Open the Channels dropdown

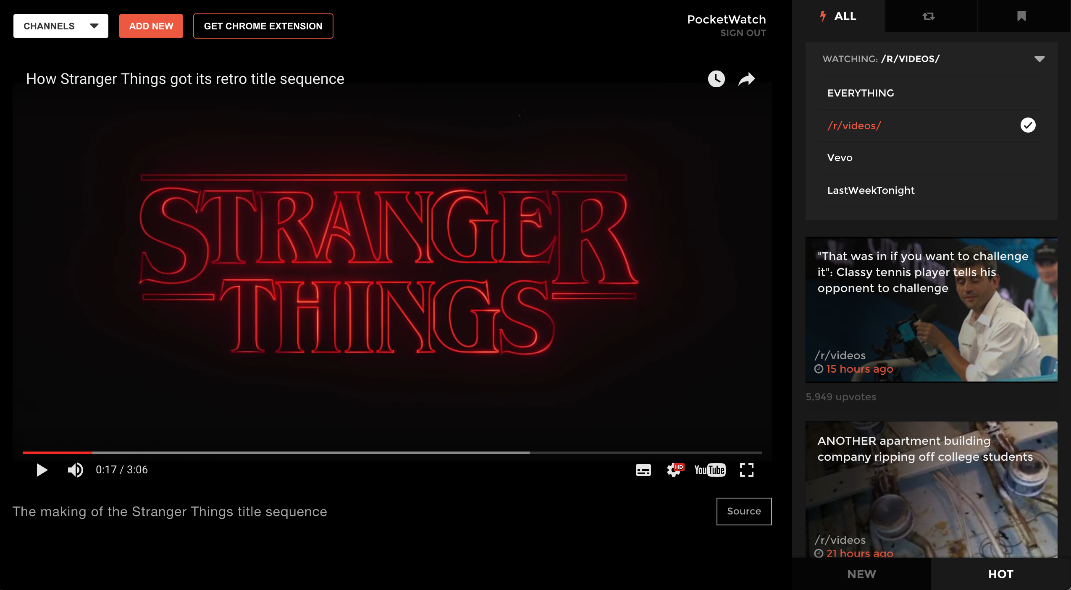(60, 26)
